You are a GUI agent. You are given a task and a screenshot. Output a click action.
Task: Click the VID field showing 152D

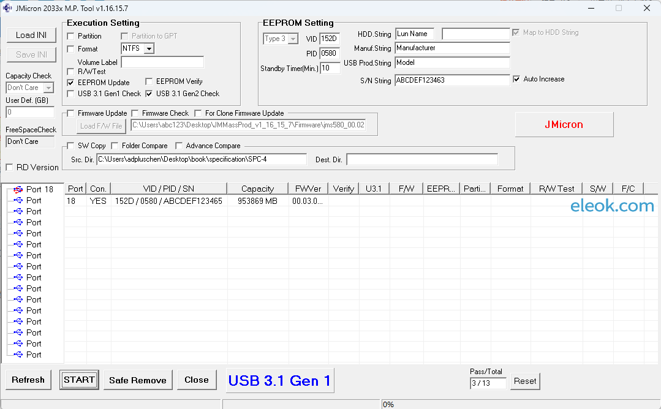pos(329,39)
